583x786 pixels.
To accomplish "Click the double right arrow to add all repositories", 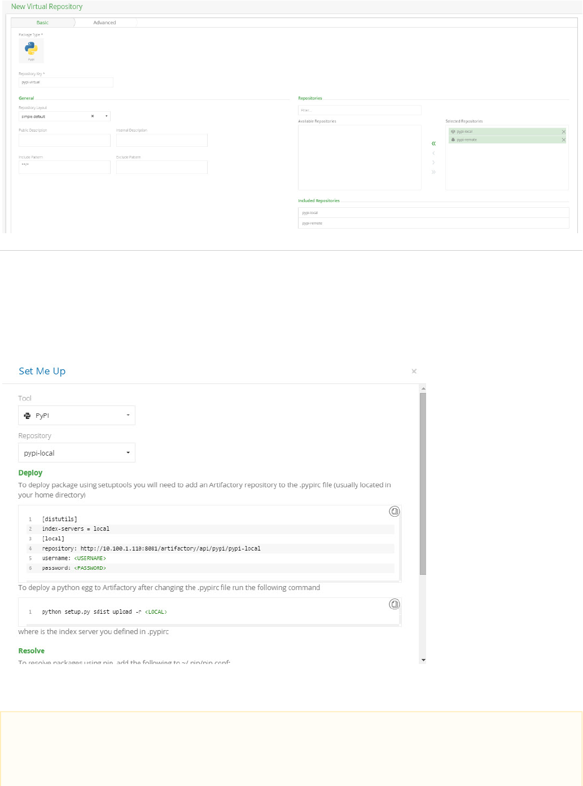I will point(433,172).
